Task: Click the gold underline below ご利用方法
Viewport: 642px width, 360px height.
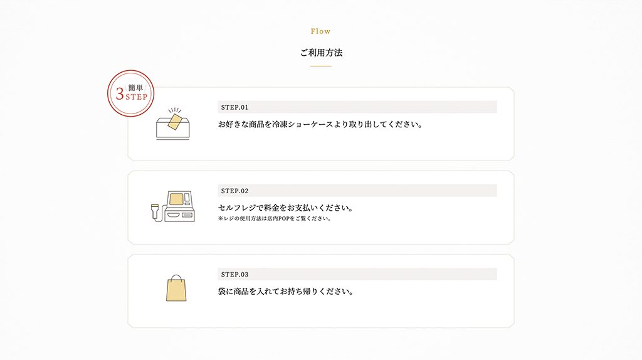Action: [x=321, y=66]
